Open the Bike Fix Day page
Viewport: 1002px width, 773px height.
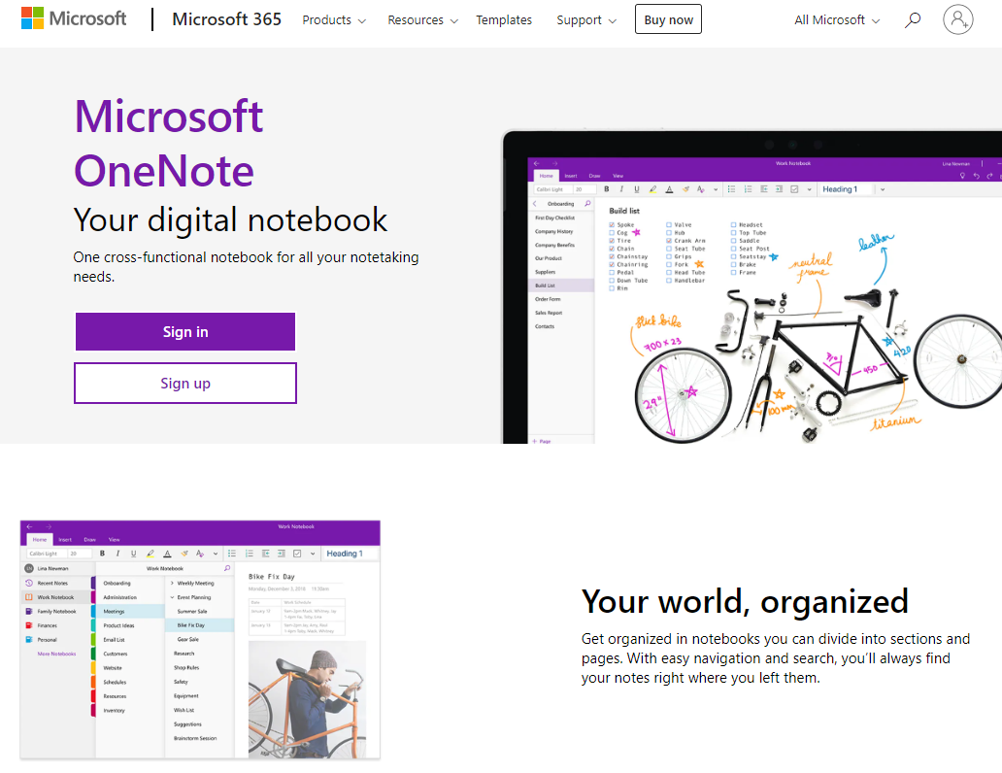[x=200, y=625]
